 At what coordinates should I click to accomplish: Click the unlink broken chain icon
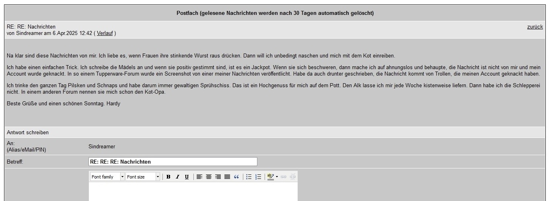pyautogui.click(x=293, y=177)
